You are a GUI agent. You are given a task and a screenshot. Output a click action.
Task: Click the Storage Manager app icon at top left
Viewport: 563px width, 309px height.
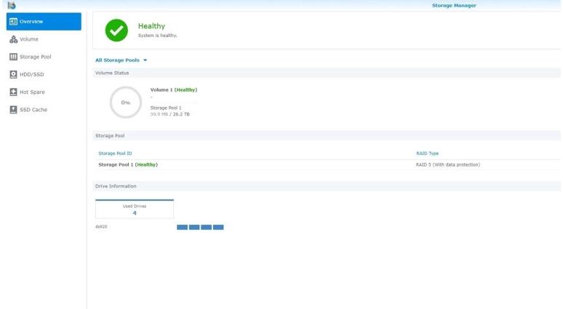coord(12,5)
